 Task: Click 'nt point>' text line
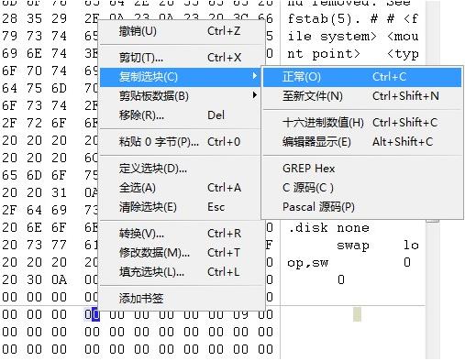click(324, 54)
